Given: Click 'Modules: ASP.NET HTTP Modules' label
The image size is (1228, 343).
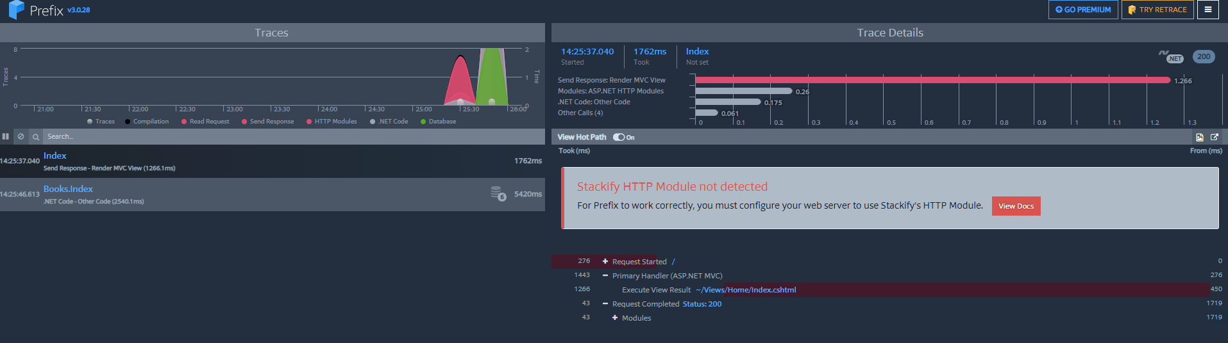Looking at the screenshot, I should pyautogui.click(x=610, y=91).
